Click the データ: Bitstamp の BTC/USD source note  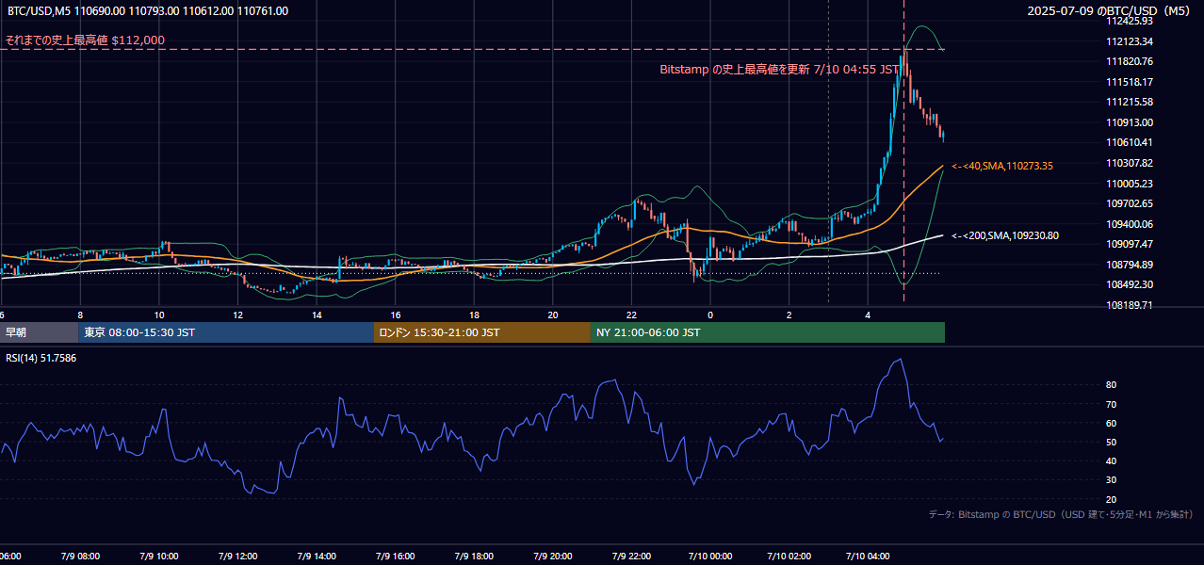pyautogui.click(x=1061, y=514)
